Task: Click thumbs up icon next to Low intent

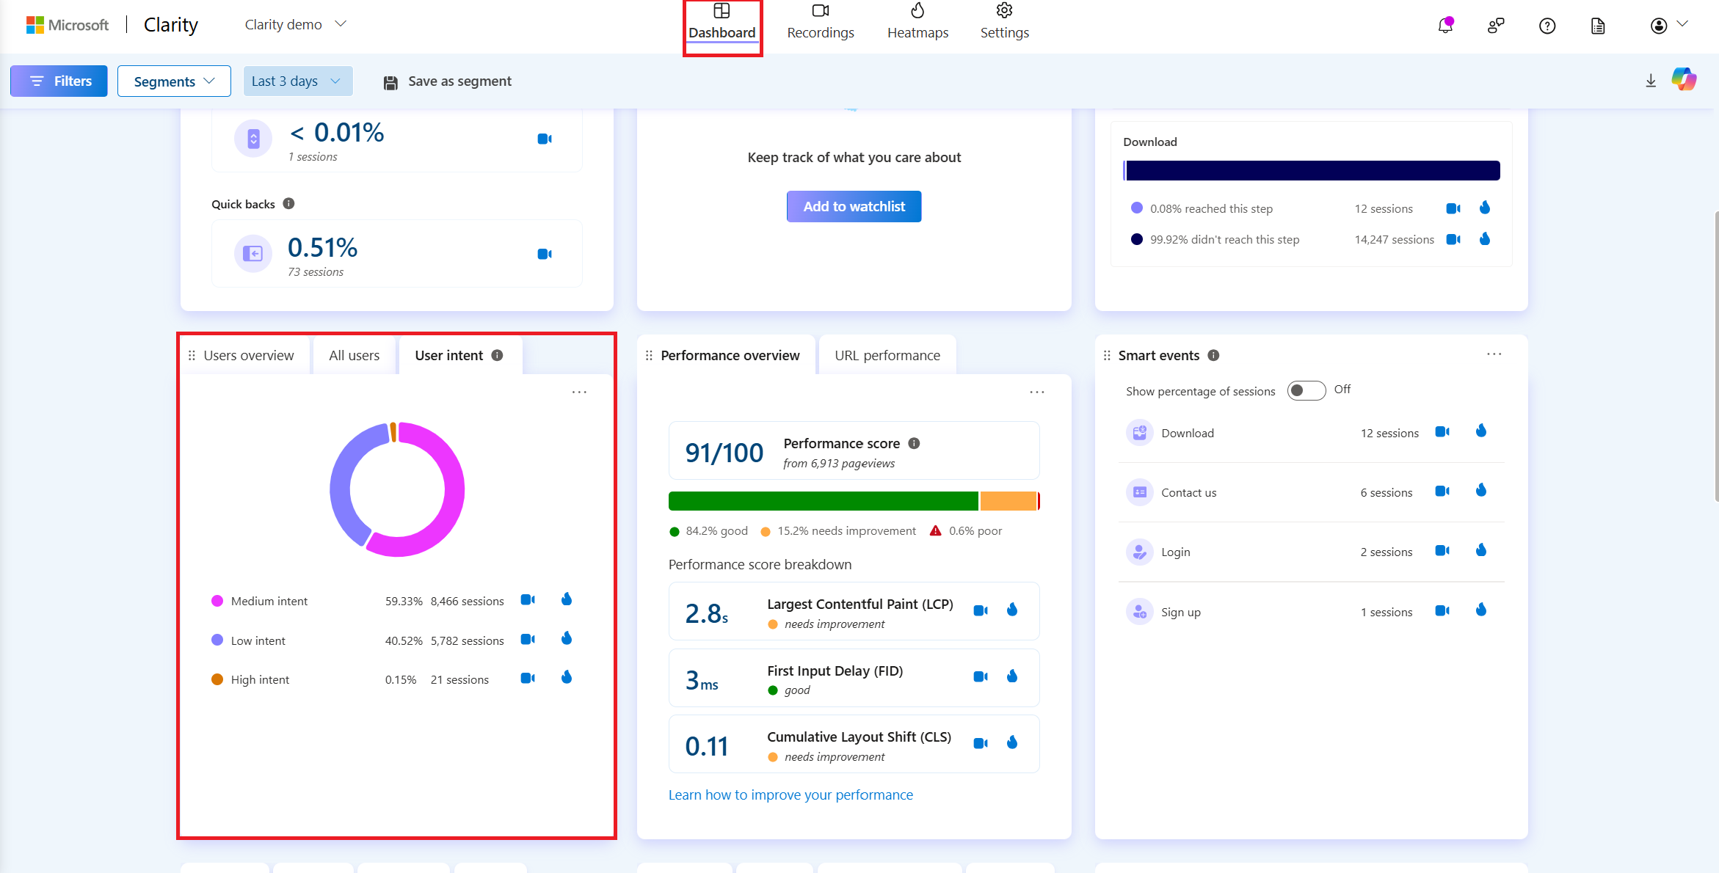Action: click(x=567, y=639)
